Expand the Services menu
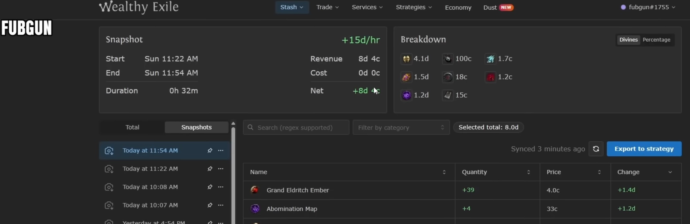 (367, 7)
